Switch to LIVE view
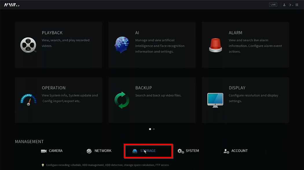304x170 pixels. point(273,5)
